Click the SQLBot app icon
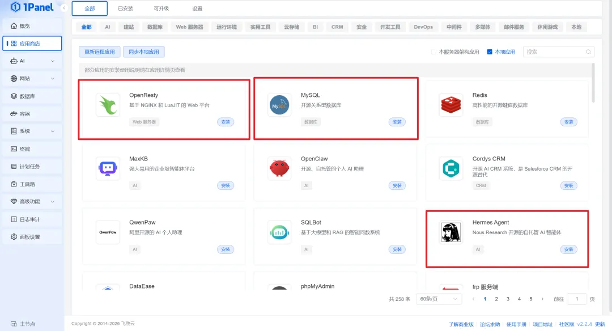The height and width of the screenshot is (331, 612). 279,232
